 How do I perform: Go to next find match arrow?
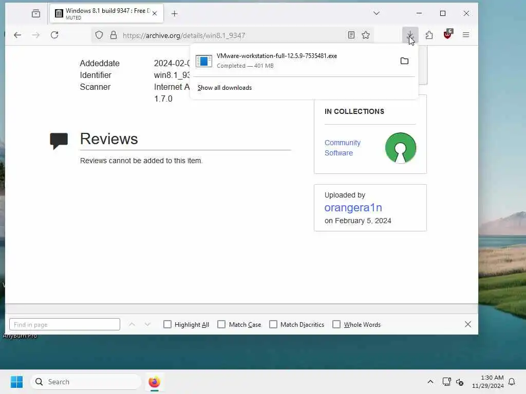pos(147,324)
